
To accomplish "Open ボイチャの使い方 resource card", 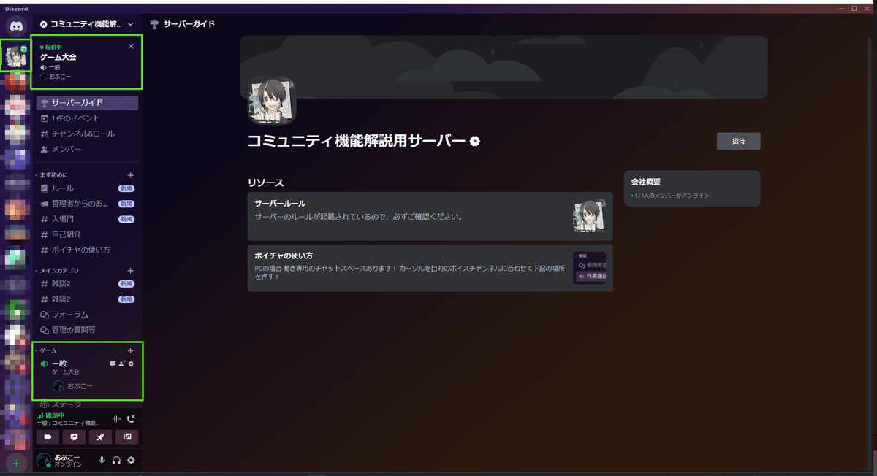I will coord(430,268).
